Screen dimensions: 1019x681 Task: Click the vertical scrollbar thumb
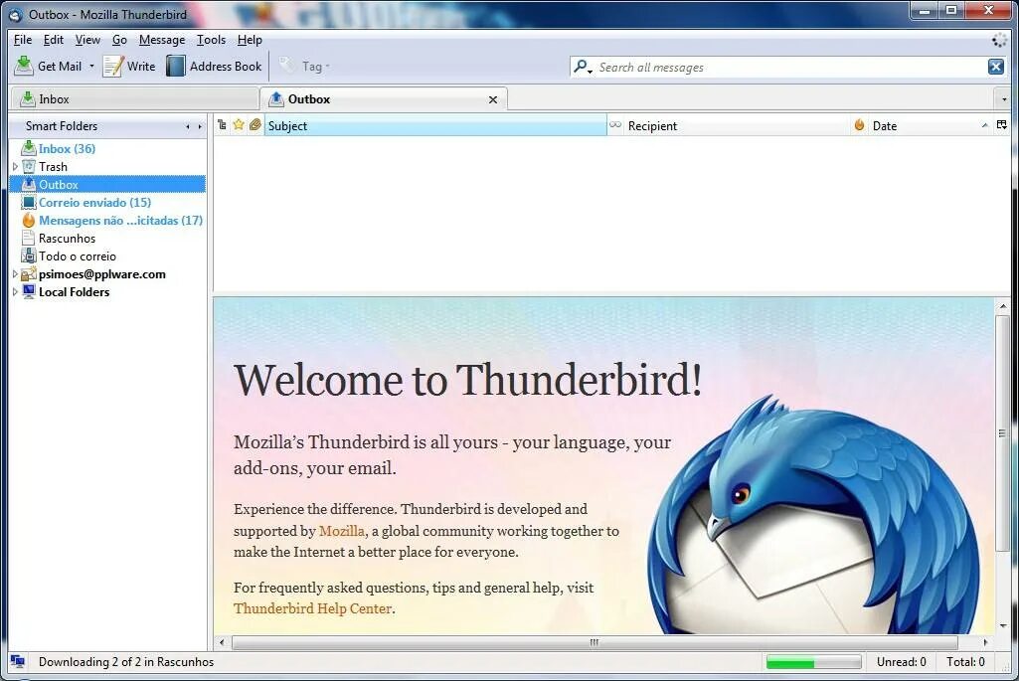(x=1003, y=432)
